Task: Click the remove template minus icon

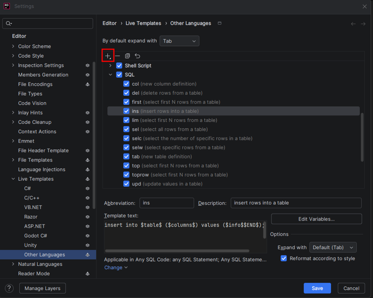Action: (117, 56)
